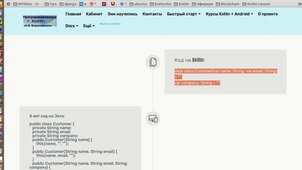The height and width of the screenshot is (170, 302).
Task: Open the django bookmark folder
Action: (68, 4)
